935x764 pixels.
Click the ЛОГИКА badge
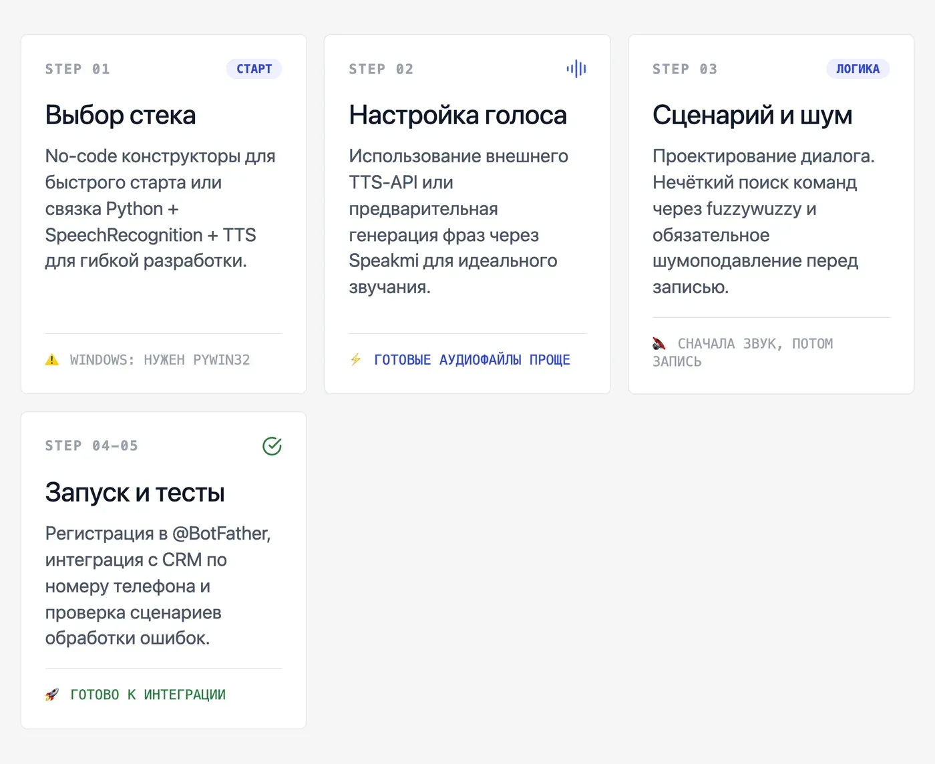858,69
